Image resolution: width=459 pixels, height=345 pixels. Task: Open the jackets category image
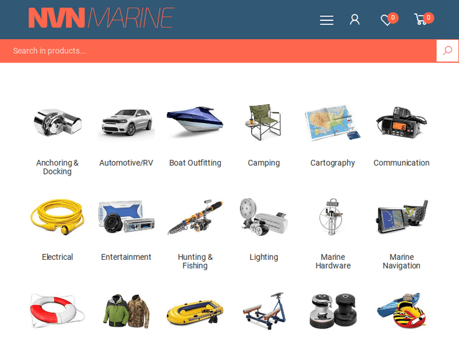coord(126,311)
